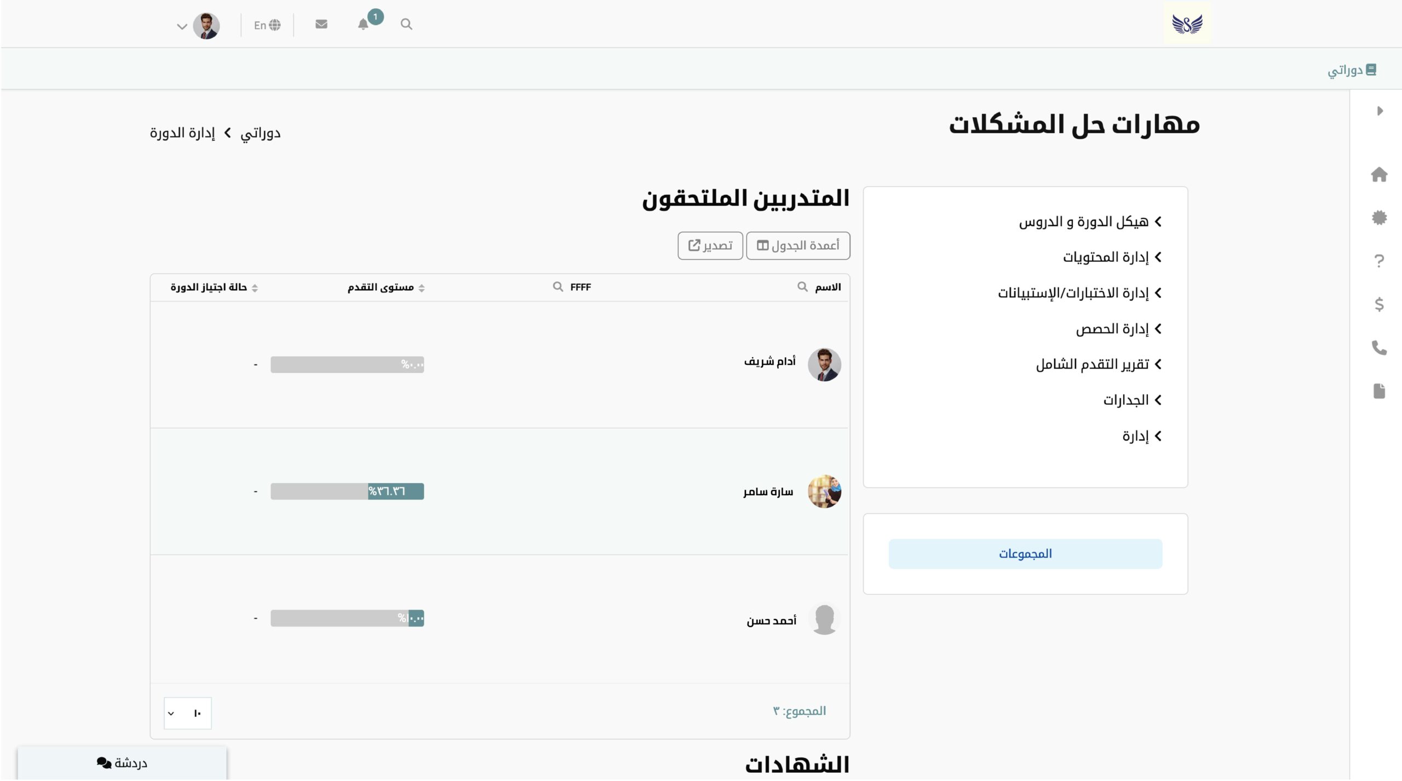Open the document file sidebar icon

click(1379, 391)
